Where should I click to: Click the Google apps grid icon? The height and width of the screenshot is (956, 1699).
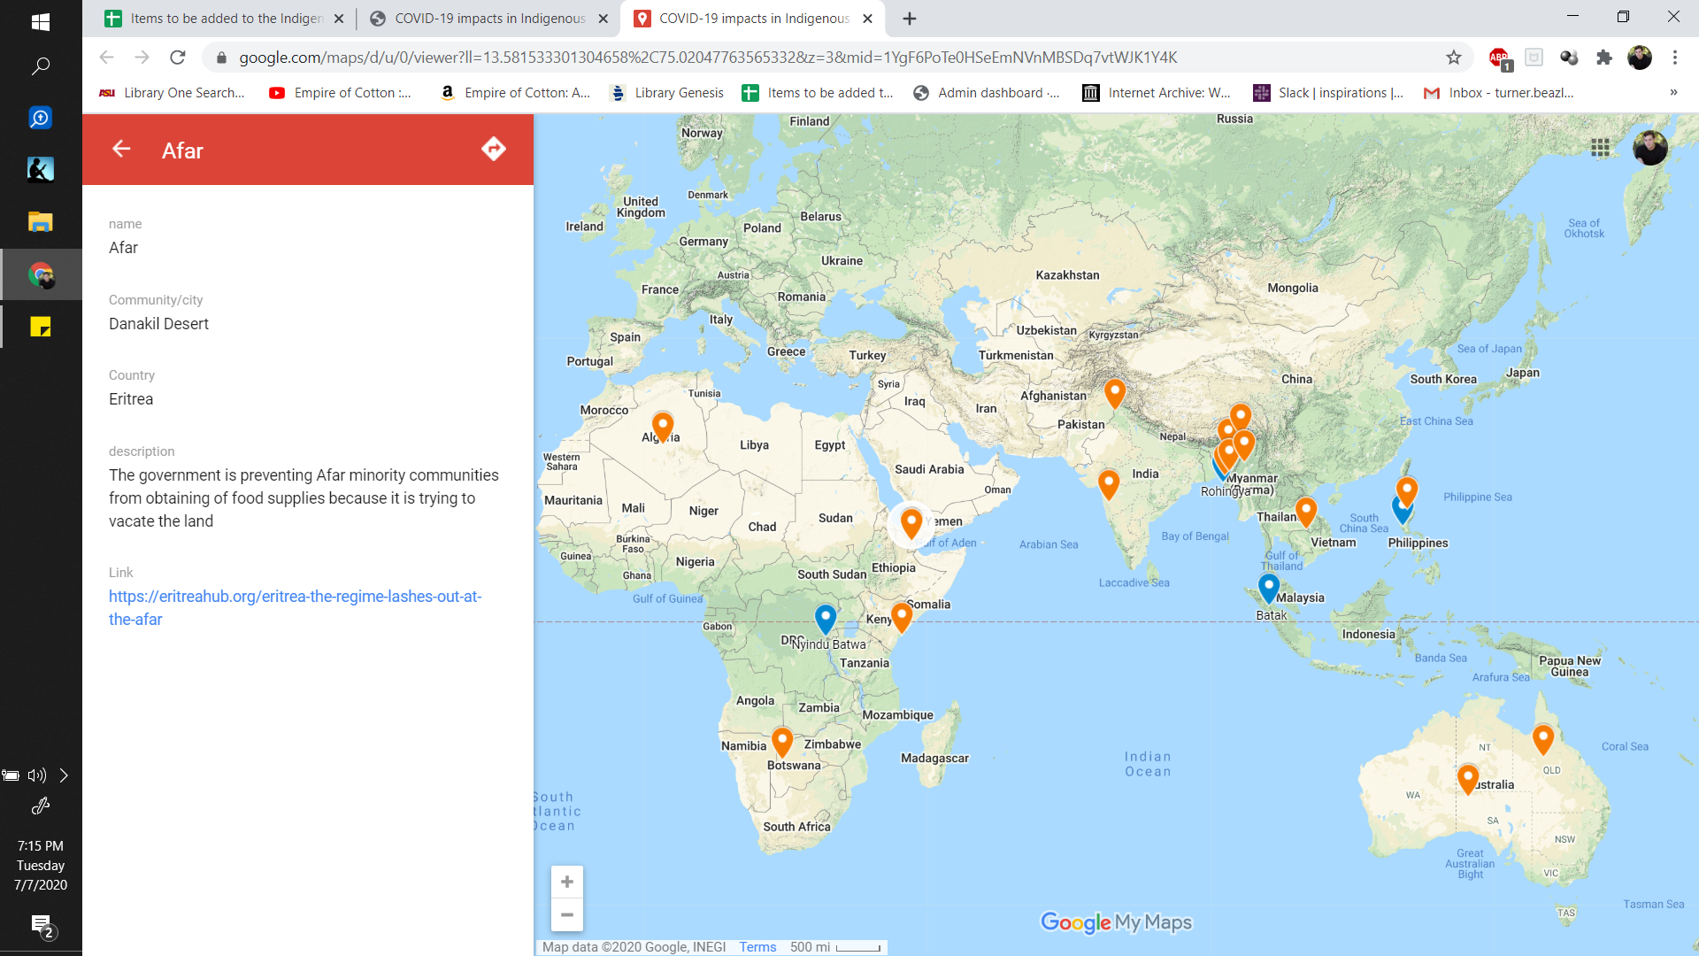click(1600, 148)
